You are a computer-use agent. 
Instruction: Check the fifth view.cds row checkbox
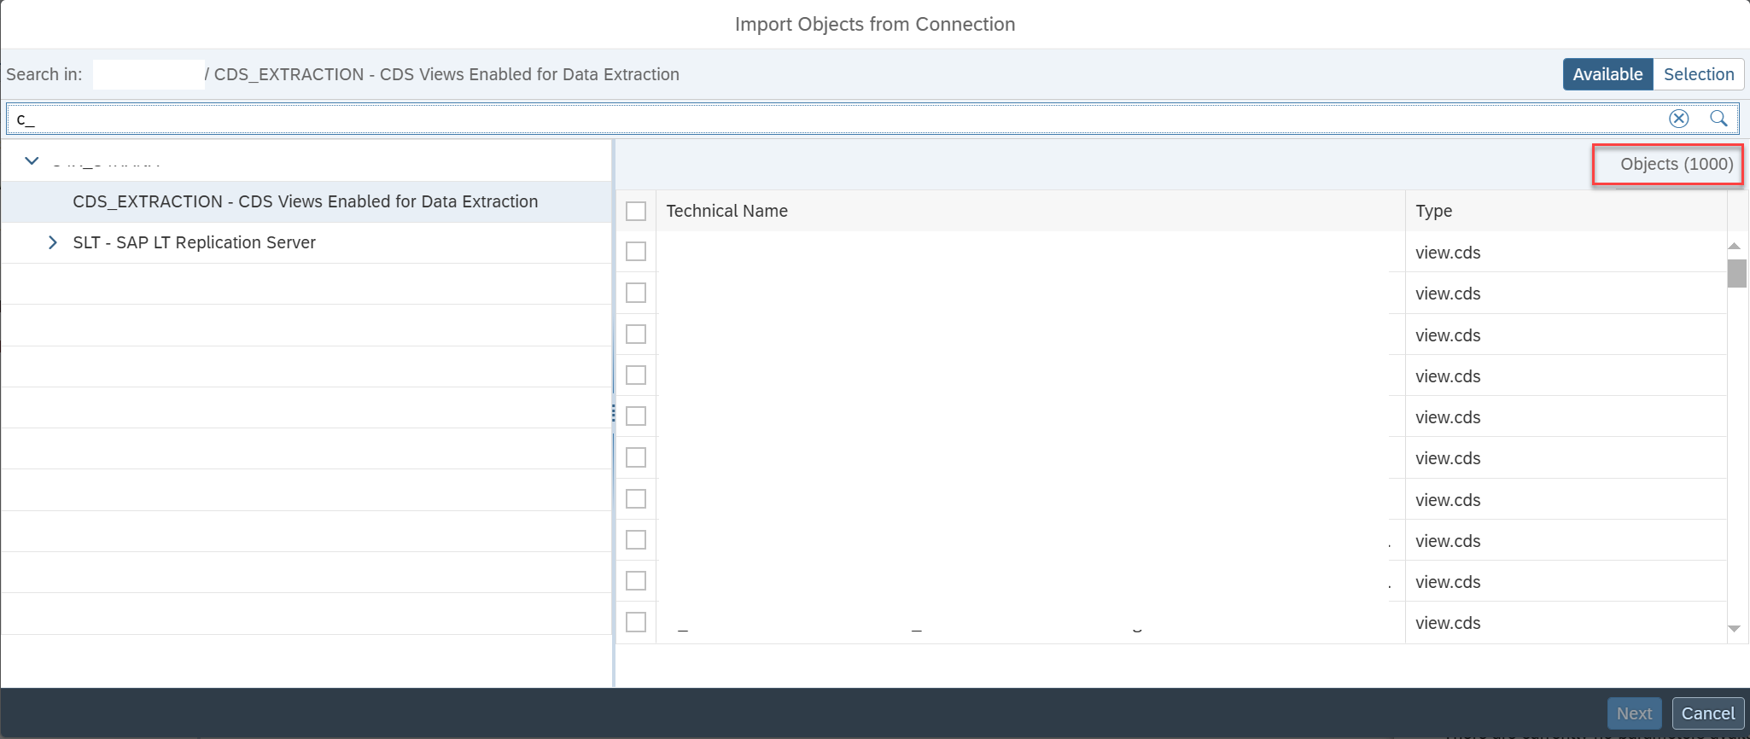coord(636,416)
